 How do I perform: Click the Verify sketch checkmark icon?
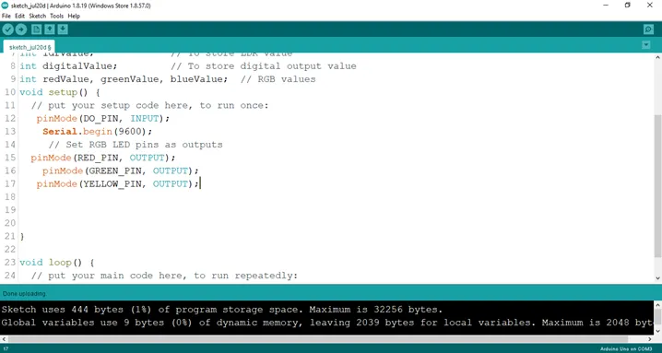(x=7, y=29)
